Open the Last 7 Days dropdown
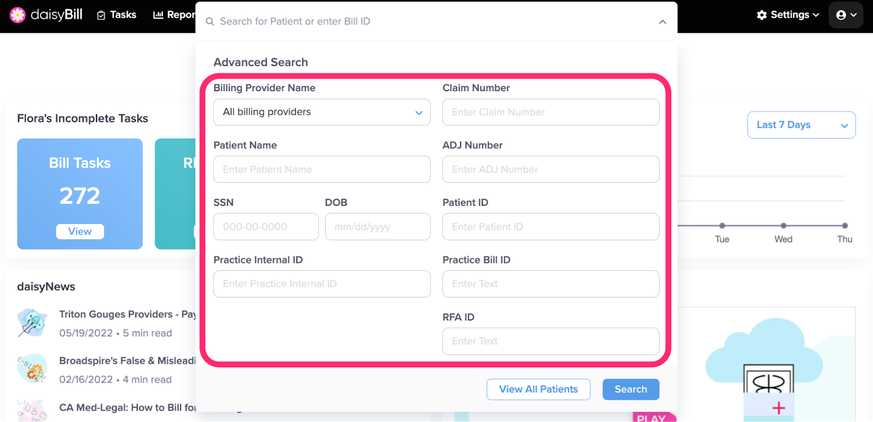Image resolution: width=873 pixels, height=422 pixels. tap(801, 125)
